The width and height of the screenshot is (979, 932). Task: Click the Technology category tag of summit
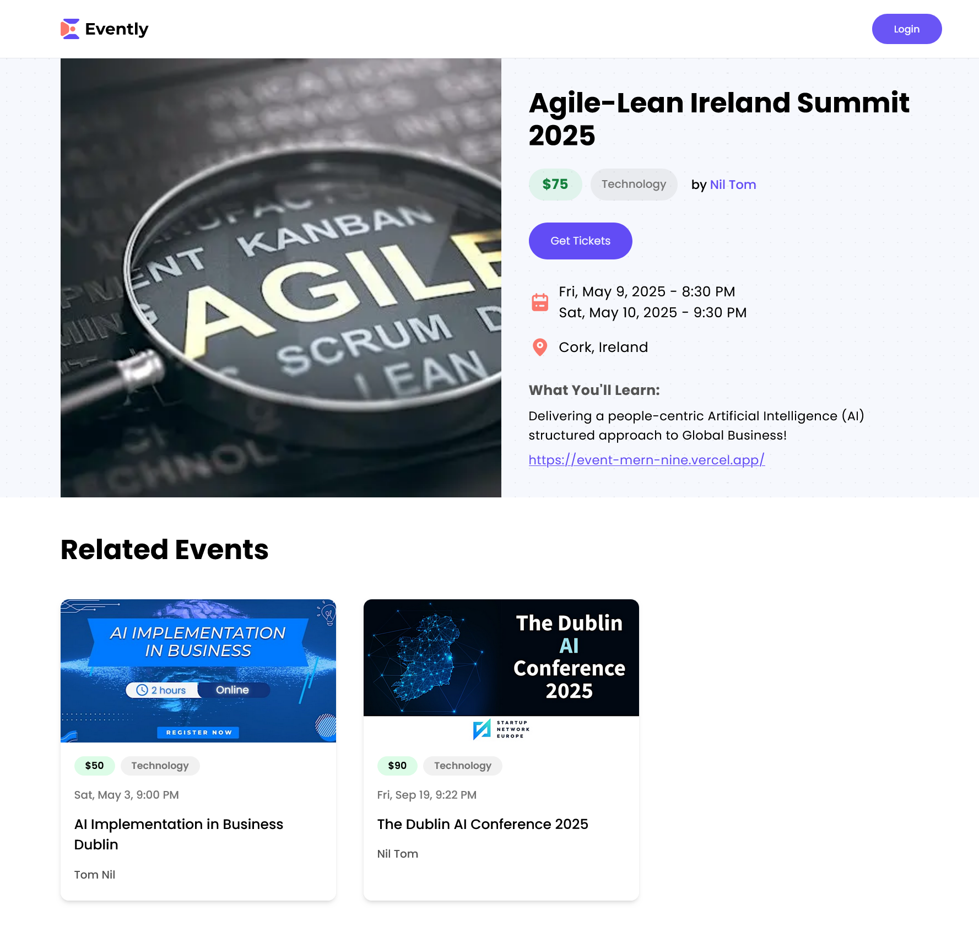pyautogui.click(x=634, y=185)
